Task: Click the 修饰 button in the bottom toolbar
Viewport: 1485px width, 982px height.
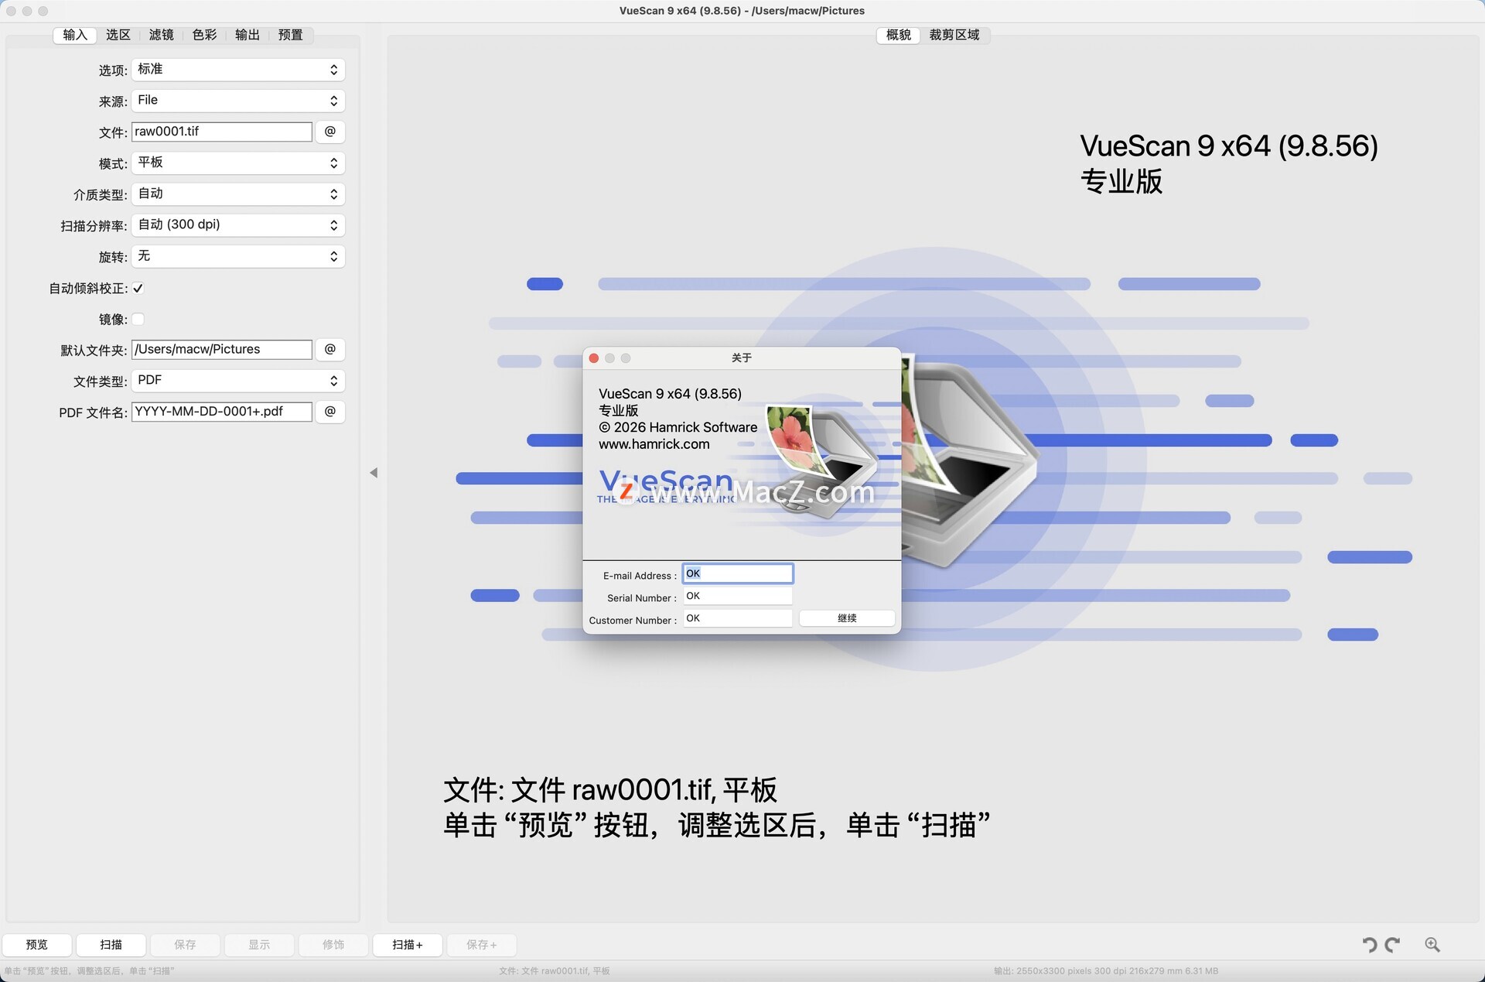Action: [x=333, y=945]
